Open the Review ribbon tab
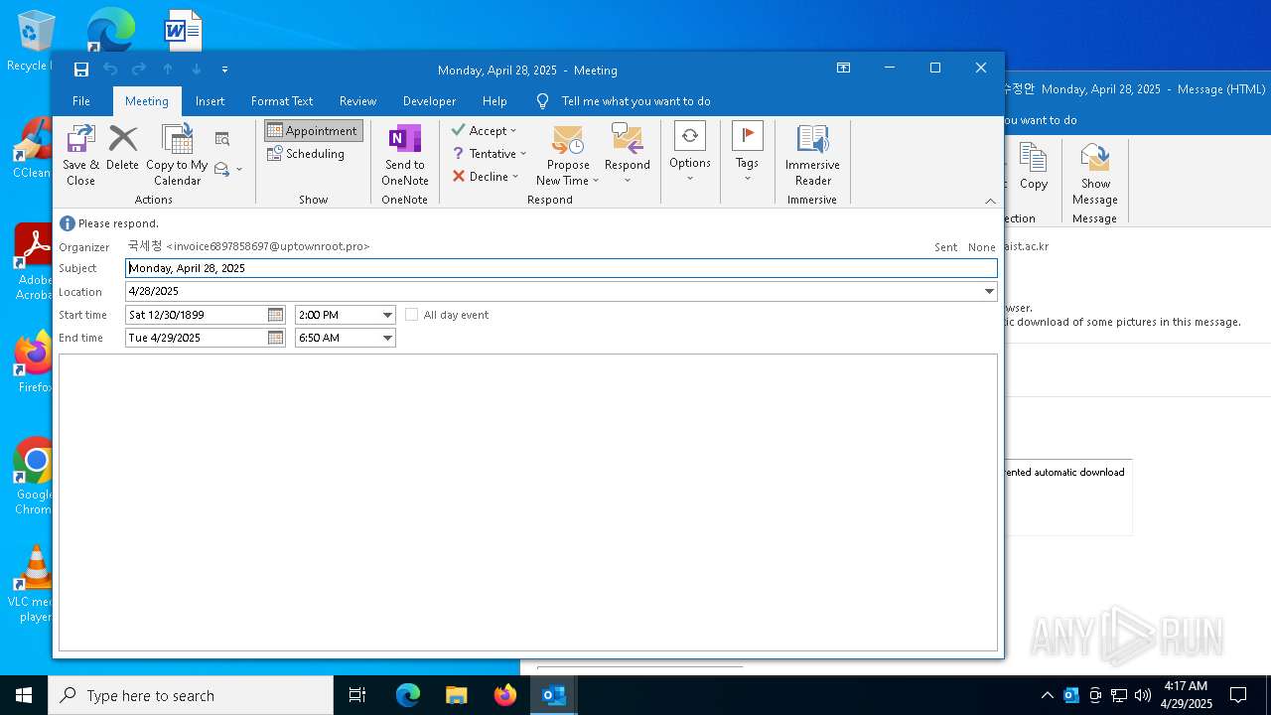 tap(357, 101)
